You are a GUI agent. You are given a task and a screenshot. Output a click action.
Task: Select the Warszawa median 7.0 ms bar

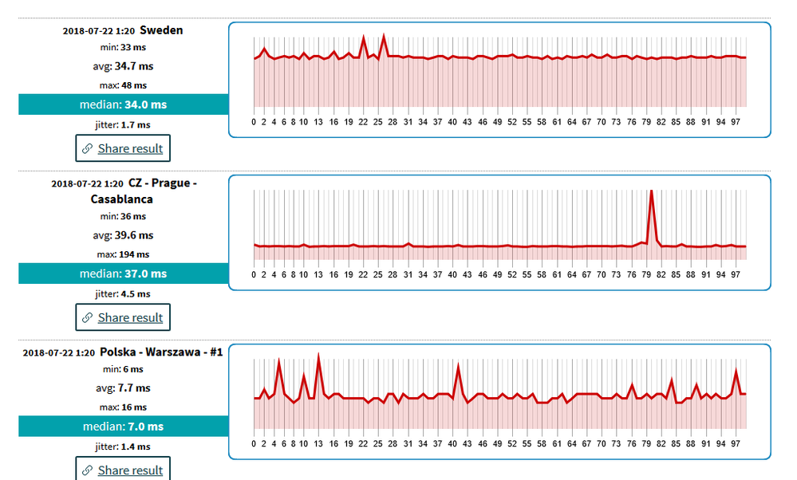124,426
